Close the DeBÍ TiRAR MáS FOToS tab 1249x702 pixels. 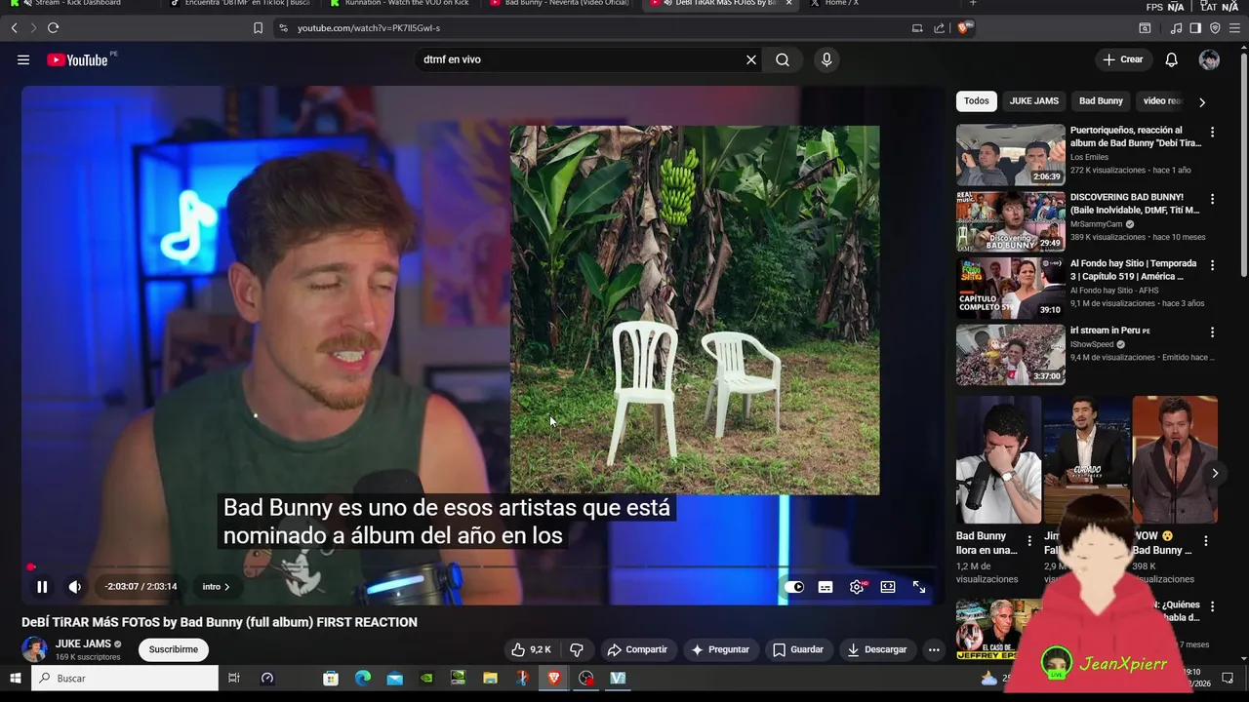coord(788,4)
